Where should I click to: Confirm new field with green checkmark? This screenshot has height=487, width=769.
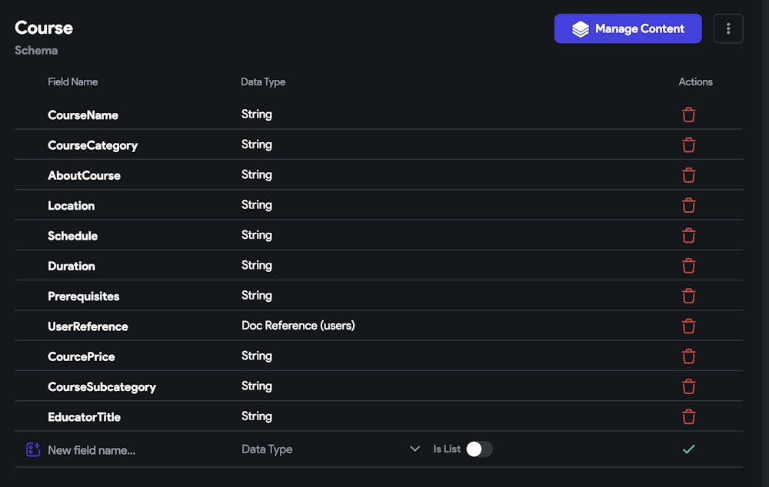click(x=688, y=449)
